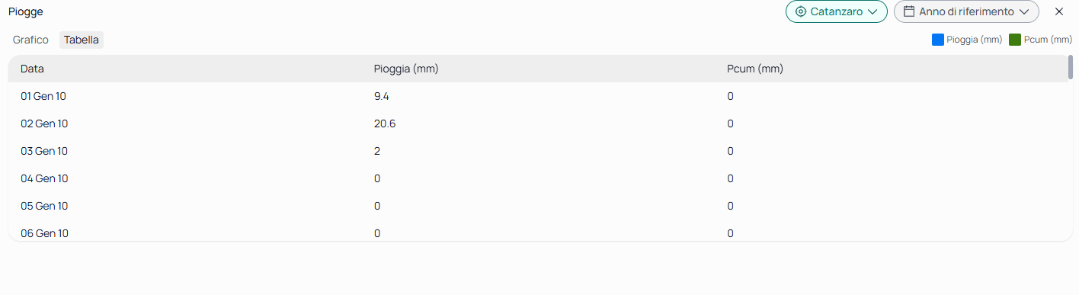Click the Pcum (mm) column header

755,69
